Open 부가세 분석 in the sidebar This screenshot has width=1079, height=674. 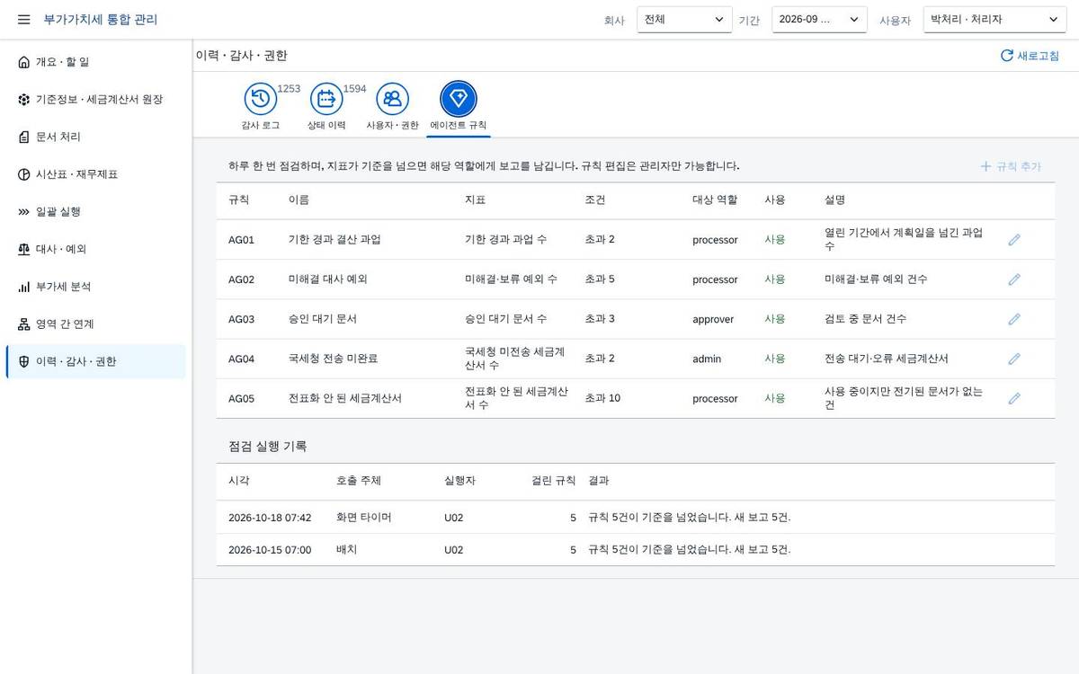click(x=96, y=287)
